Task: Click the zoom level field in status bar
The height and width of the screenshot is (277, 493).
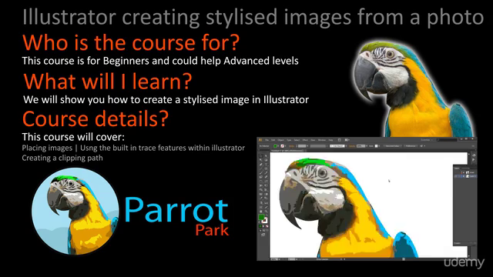Action: click(x=274, y=259)
